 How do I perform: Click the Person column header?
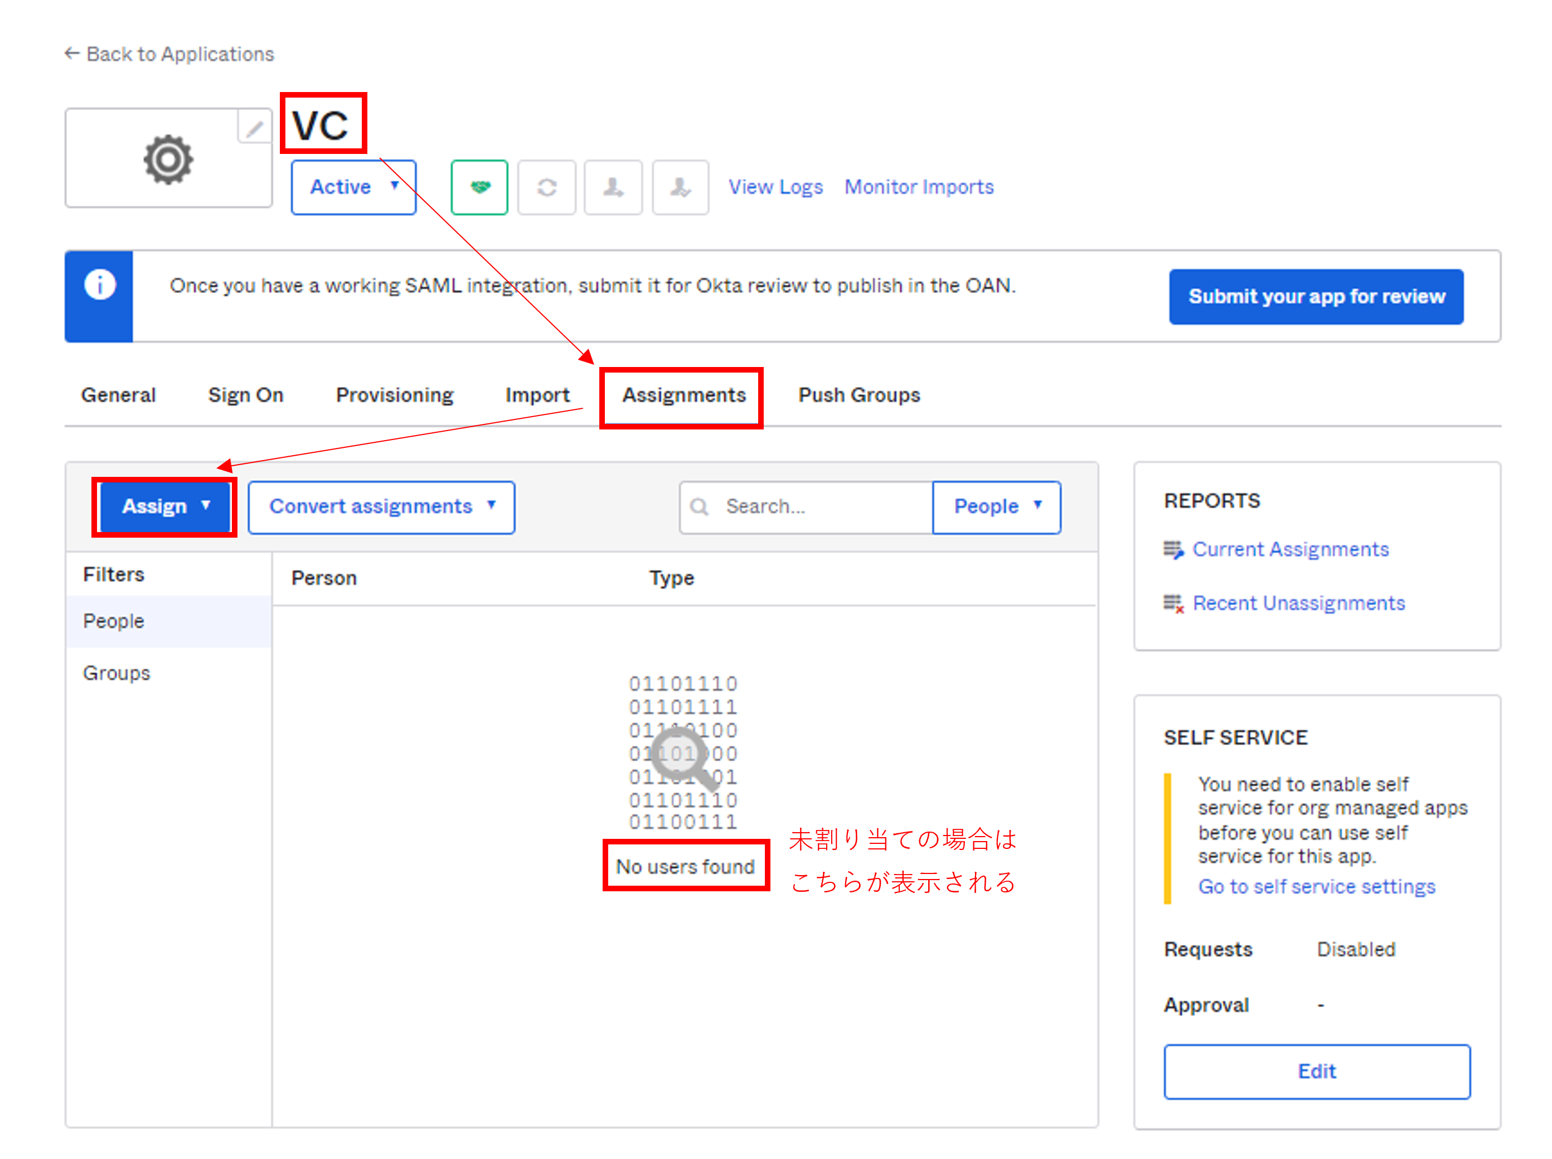[x=324, y=578]
